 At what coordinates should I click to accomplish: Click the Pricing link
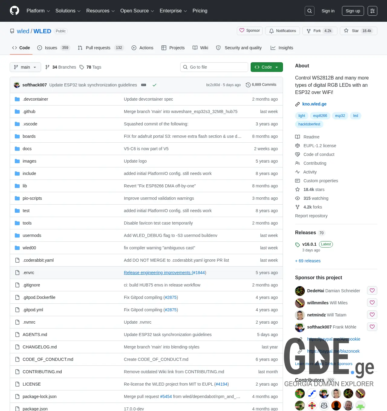[x=200, y=11]
